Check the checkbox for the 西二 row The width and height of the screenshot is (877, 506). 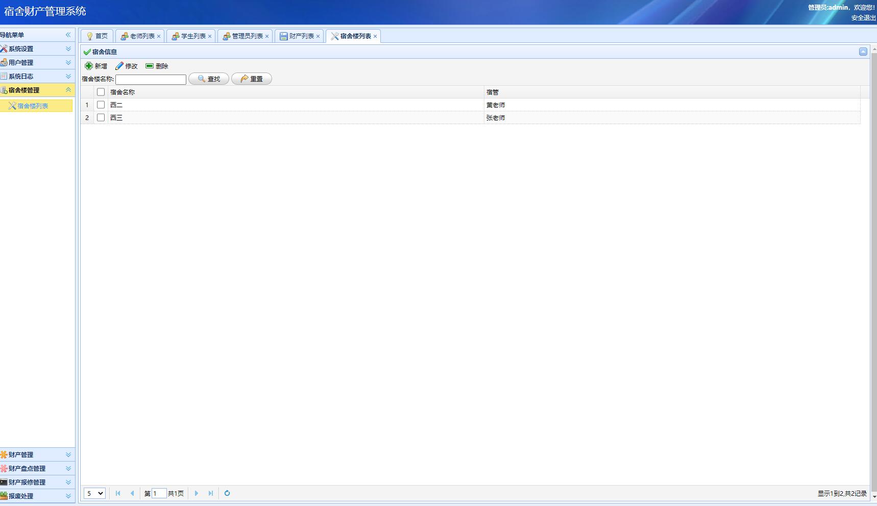(x=101, y=105)
